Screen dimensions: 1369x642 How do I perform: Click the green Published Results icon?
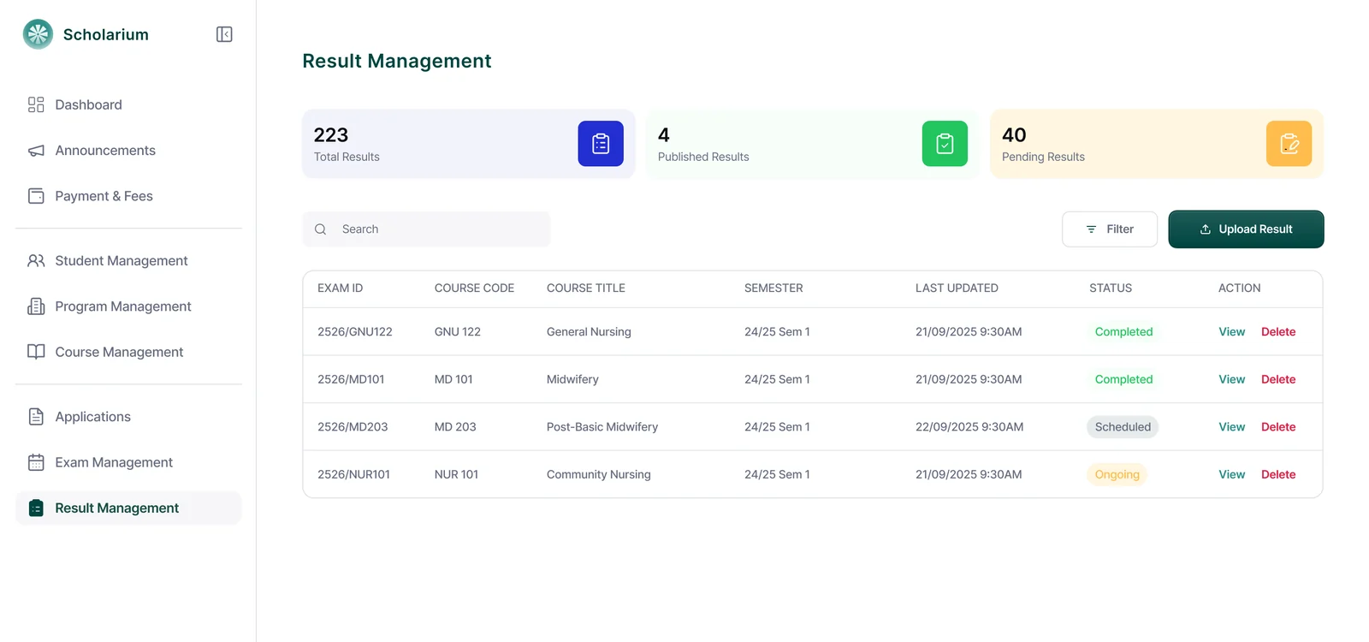point(945,144)
